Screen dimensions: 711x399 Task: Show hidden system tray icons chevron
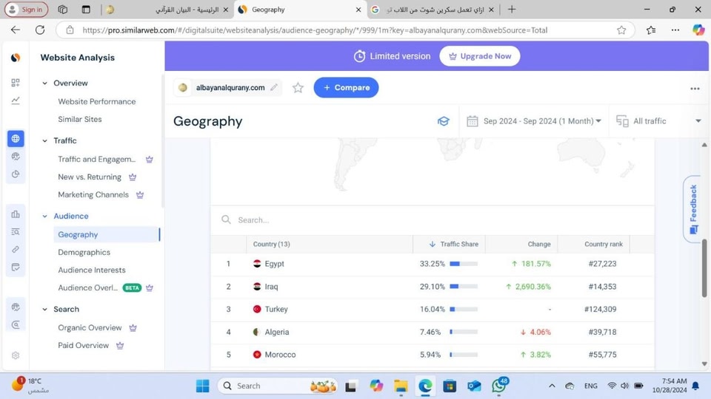coord(552,386)
